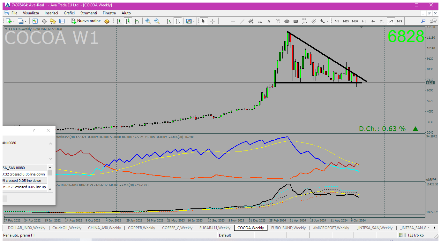441x241 pixels.
Task: Select the equidistant channel tool marked E
Action: tap(251, 21)
